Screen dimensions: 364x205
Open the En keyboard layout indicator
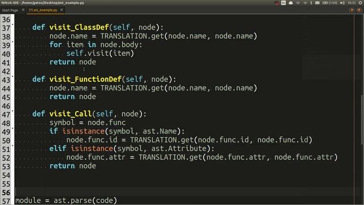coord(283,3)
